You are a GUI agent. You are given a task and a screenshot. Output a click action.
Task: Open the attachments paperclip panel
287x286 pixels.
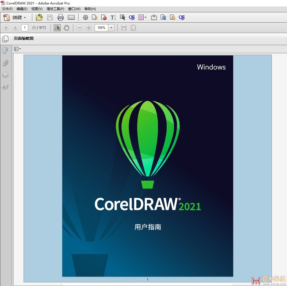coord(6,63)
